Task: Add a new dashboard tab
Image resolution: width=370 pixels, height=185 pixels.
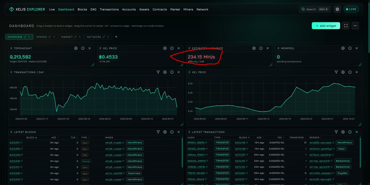Action: pyautogui.click(x=116, y=37)
